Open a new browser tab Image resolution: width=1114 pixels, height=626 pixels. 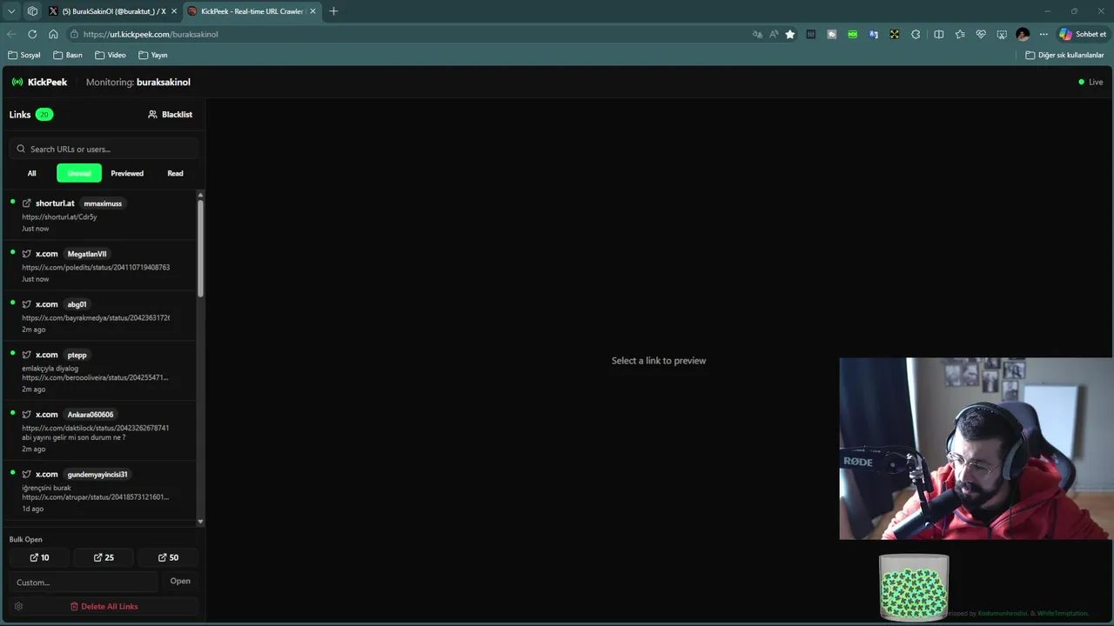pyautogui.click(x=333, y=11)
